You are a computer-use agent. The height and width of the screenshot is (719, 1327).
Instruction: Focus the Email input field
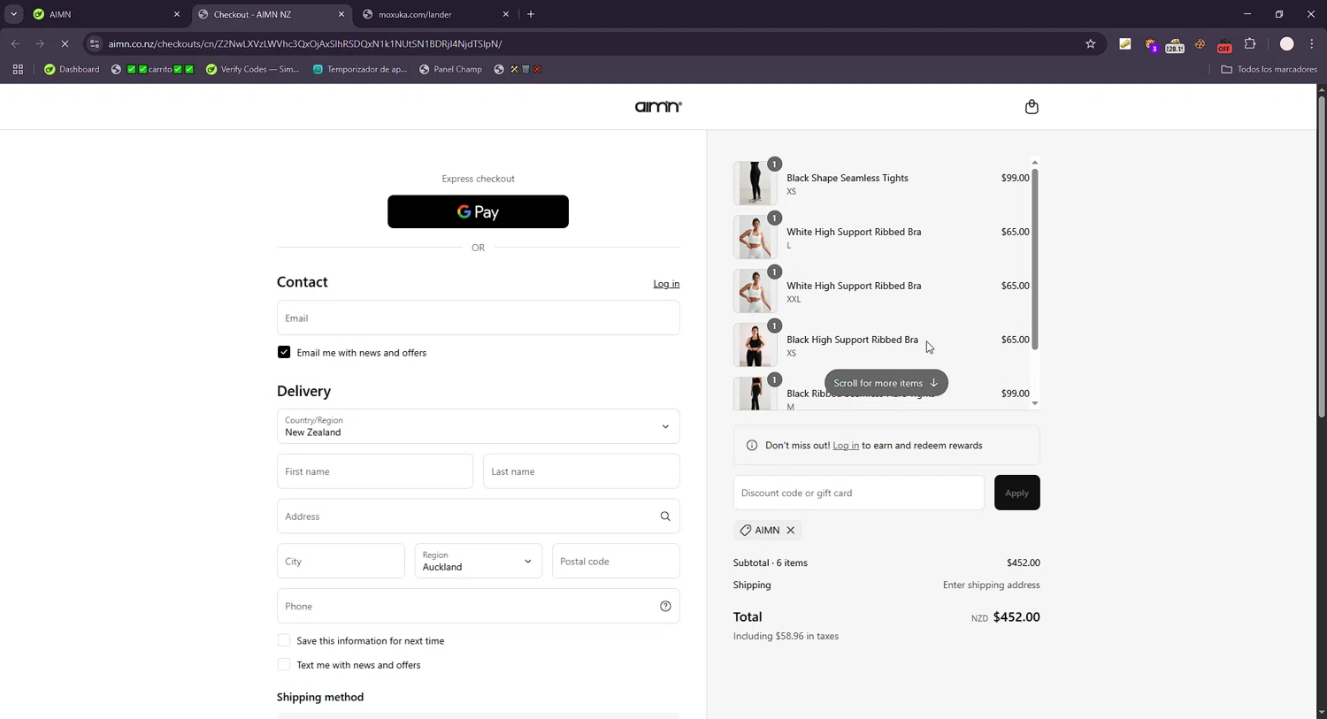tap(479, 317)
